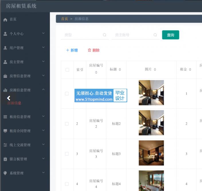202x191 pixels.
Task: Expand the 房主管理 menu chevron
Action: tap(44, 61)
